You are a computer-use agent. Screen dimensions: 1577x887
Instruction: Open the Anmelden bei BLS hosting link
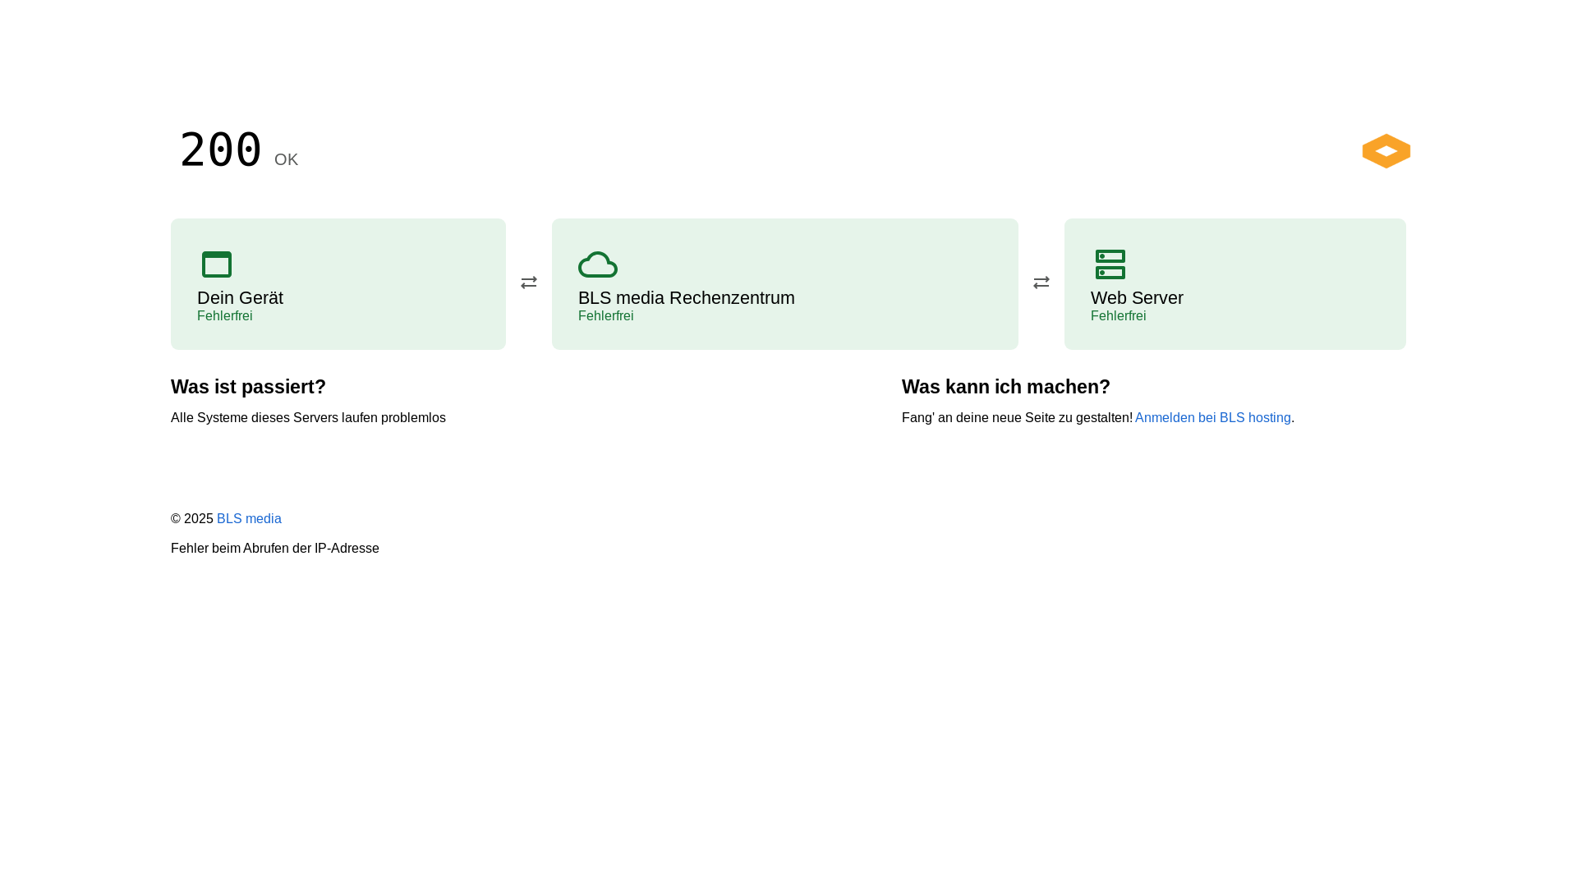(1212, 418)
